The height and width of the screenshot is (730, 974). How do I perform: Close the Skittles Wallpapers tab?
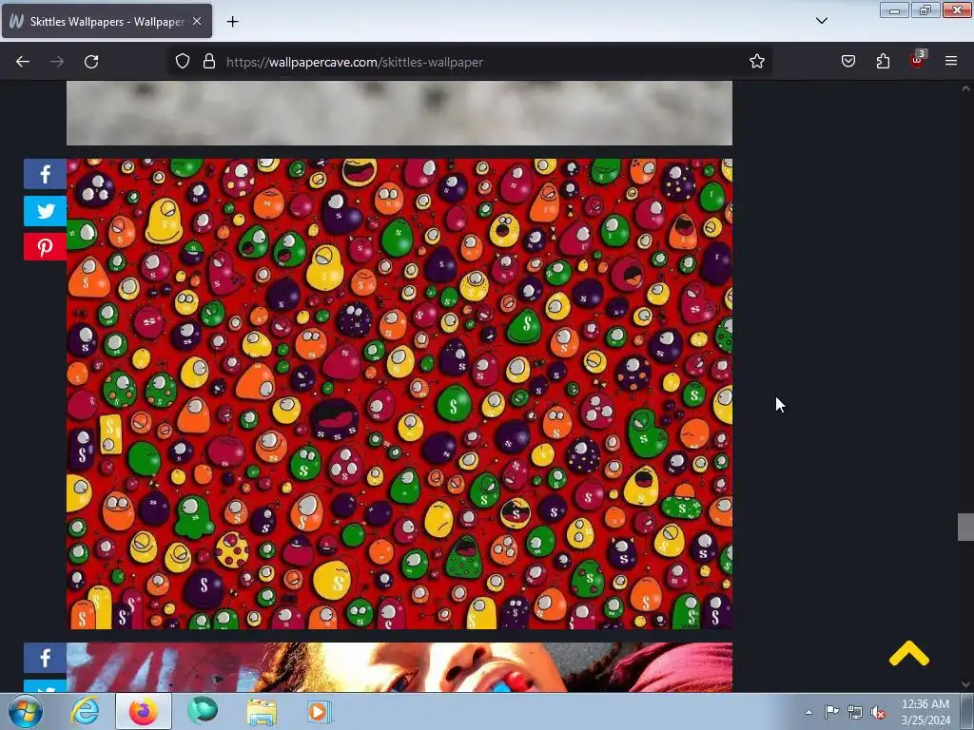tap(197, 21)
